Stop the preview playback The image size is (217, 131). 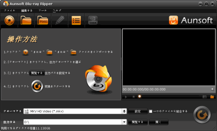pos(133,97)
